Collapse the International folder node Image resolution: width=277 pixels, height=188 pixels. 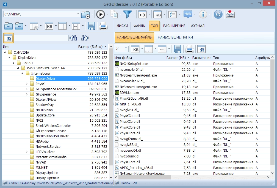click(x=23, y=73)
